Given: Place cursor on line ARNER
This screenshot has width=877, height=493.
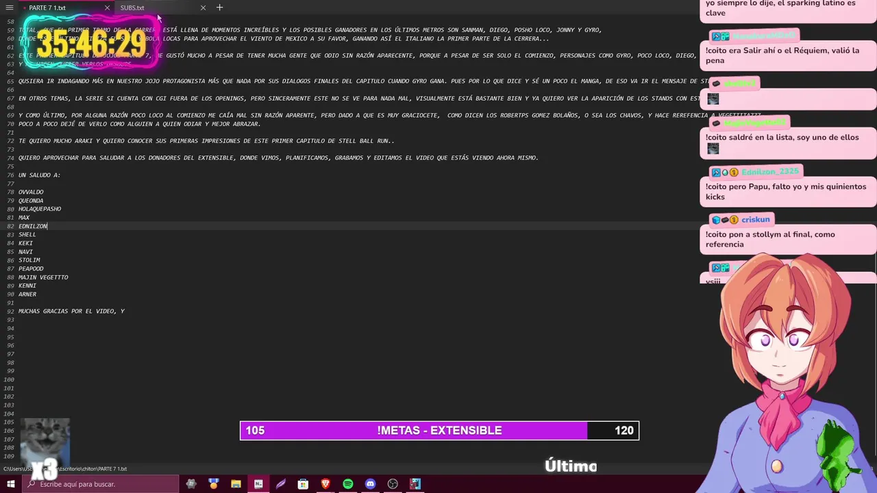Looking at the screenshot, I should click(x=27, y=294).
